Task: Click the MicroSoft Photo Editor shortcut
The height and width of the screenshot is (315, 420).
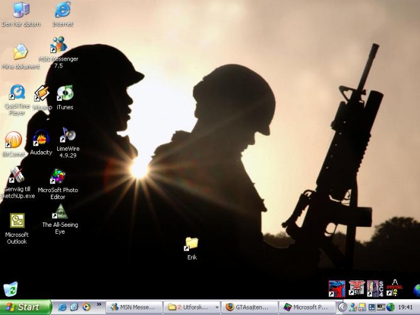Action: [58, 176]
